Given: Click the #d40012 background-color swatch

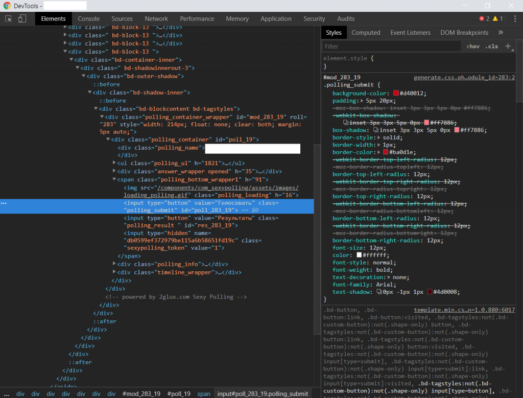Looking at the screenshot, I should tap(396, 93).
